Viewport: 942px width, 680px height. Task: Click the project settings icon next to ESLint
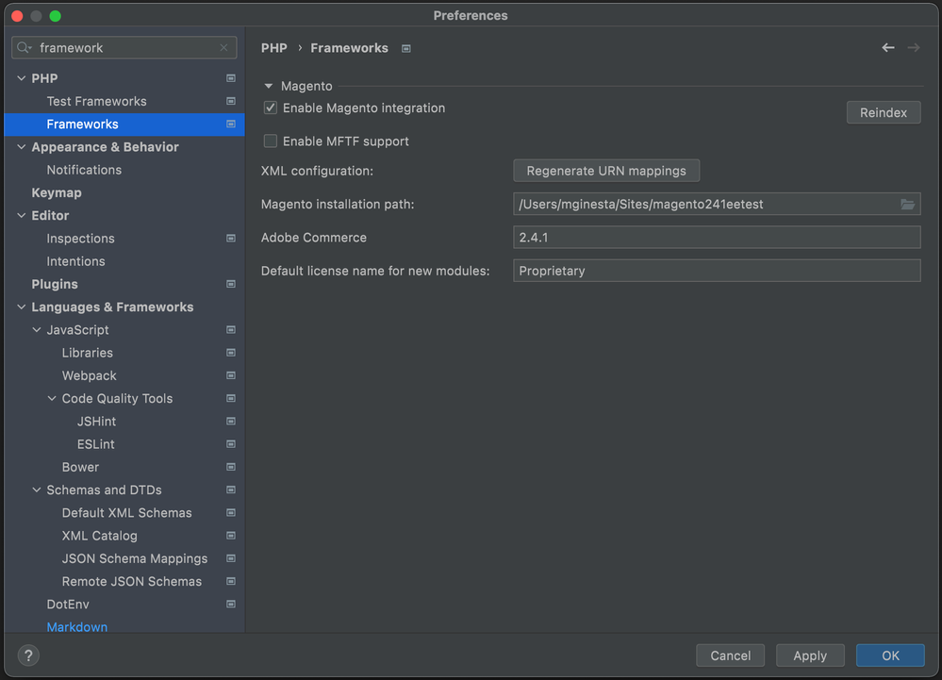(x=231, y=444)
